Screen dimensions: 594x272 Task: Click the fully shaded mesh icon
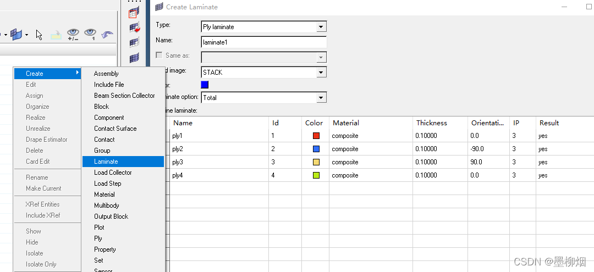click(134, 57)
